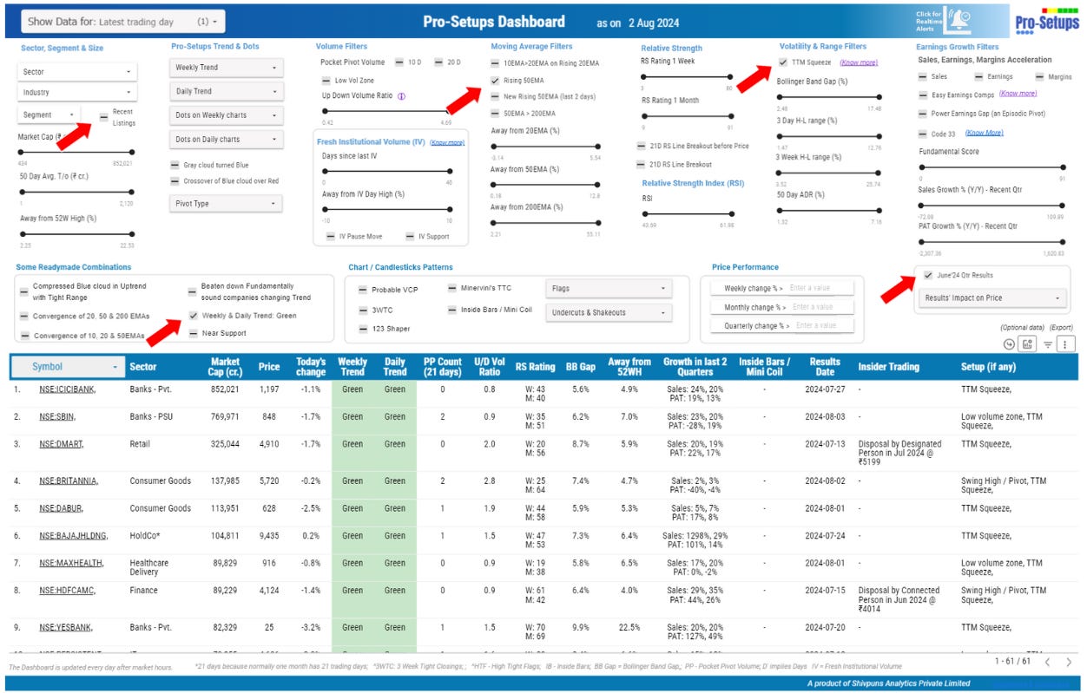Image resolution: width=1087 pixels, height=693 pixels.
Task: Uncheck the TTM Squeeze checkbox
Action: [783, 62]
